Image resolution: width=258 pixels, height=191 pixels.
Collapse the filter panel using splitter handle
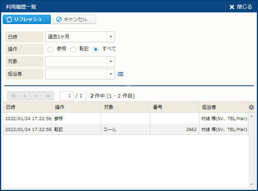point(129,86)
